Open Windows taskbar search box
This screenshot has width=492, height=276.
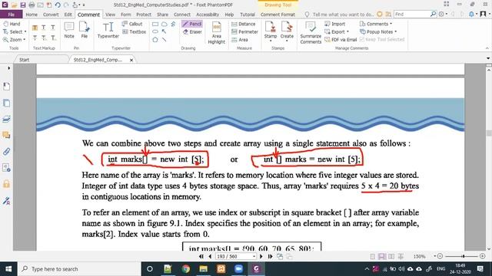pyautogui.click(x=79, y=269)
